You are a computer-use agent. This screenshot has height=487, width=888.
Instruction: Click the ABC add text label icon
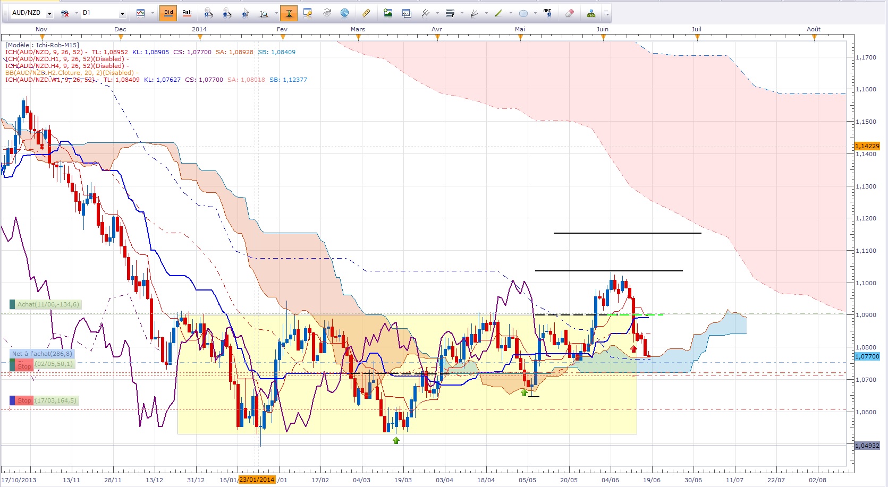[x=548, y=13]
